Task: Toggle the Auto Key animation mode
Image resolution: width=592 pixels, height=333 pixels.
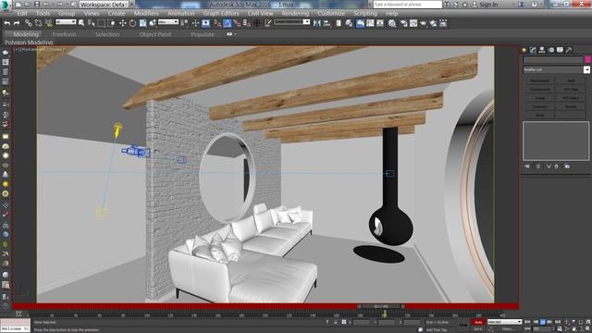Action: click(478, 322)
